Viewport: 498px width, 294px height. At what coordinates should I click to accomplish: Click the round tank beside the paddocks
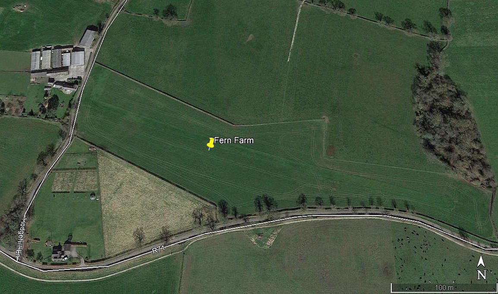[x=93, y=197]
